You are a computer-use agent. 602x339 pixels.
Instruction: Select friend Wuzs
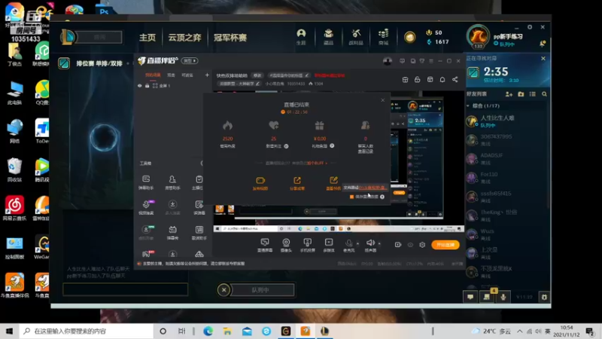tap(506, 234)
